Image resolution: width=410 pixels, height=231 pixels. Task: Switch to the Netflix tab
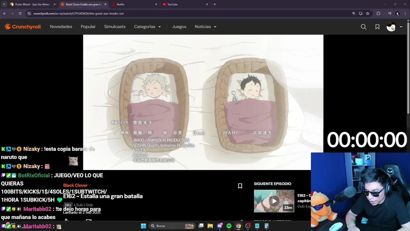pos(135,4)
